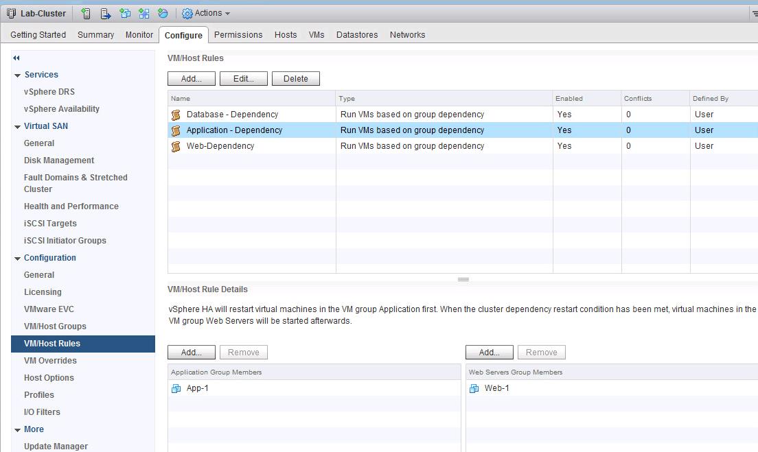Collapse the Services section in sidebar
This screenshot has width=758, height=452.
17,75
